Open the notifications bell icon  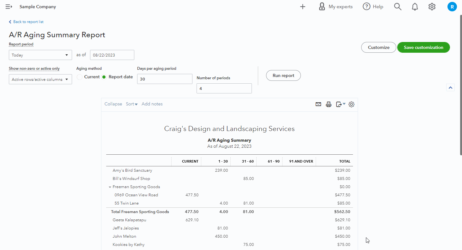tap(415, 7)
